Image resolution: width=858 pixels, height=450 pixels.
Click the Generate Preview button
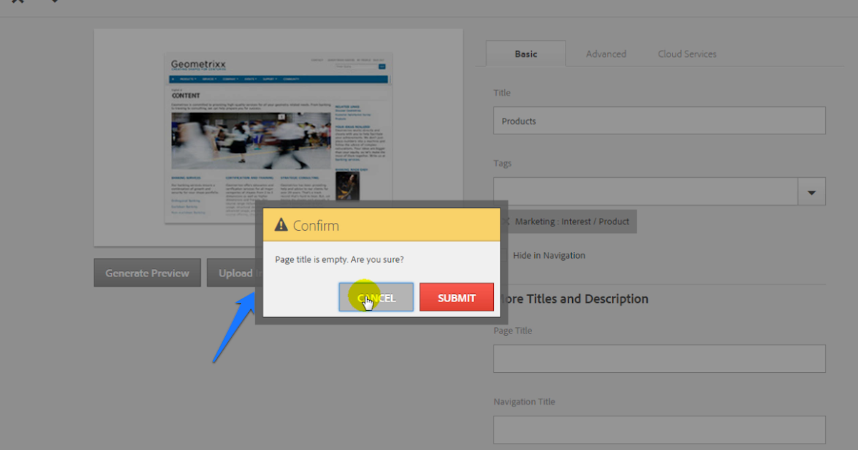[x=147, y=272]
